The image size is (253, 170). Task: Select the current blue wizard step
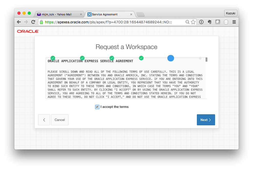[x=171, y=58]
